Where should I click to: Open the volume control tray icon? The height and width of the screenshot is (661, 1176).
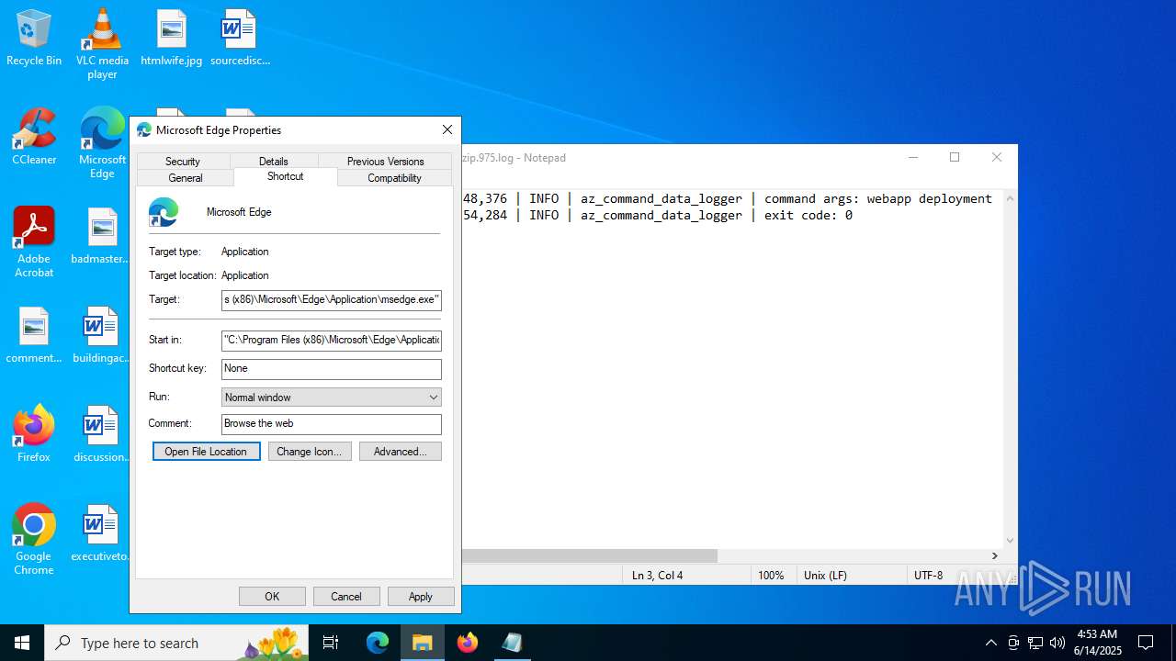pyautogui.click(x=1057, y=643)
